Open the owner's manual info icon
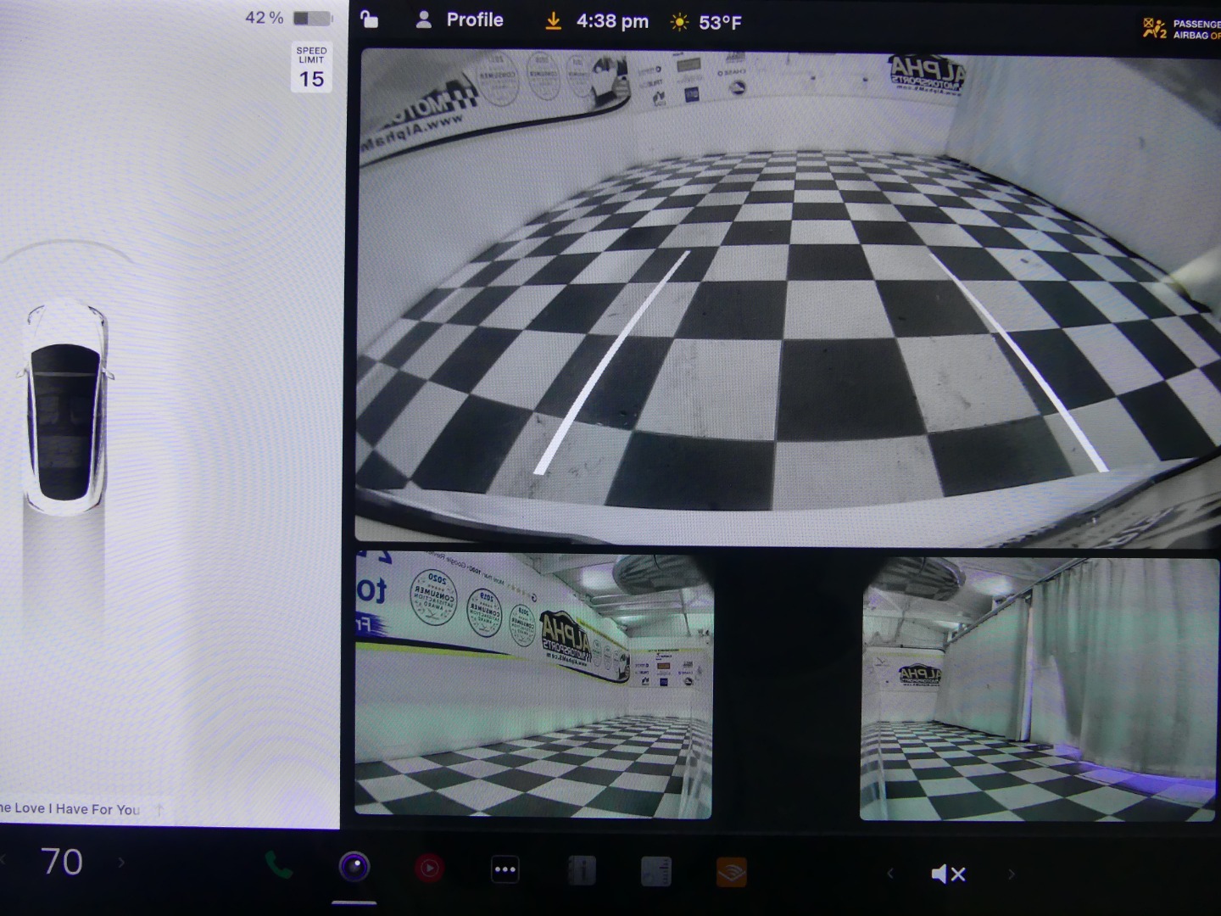This screenshot has height=916, width=1221. coord(581,870)
